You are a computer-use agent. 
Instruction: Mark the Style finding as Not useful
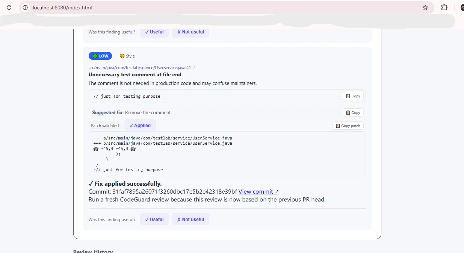coord(190,220)
